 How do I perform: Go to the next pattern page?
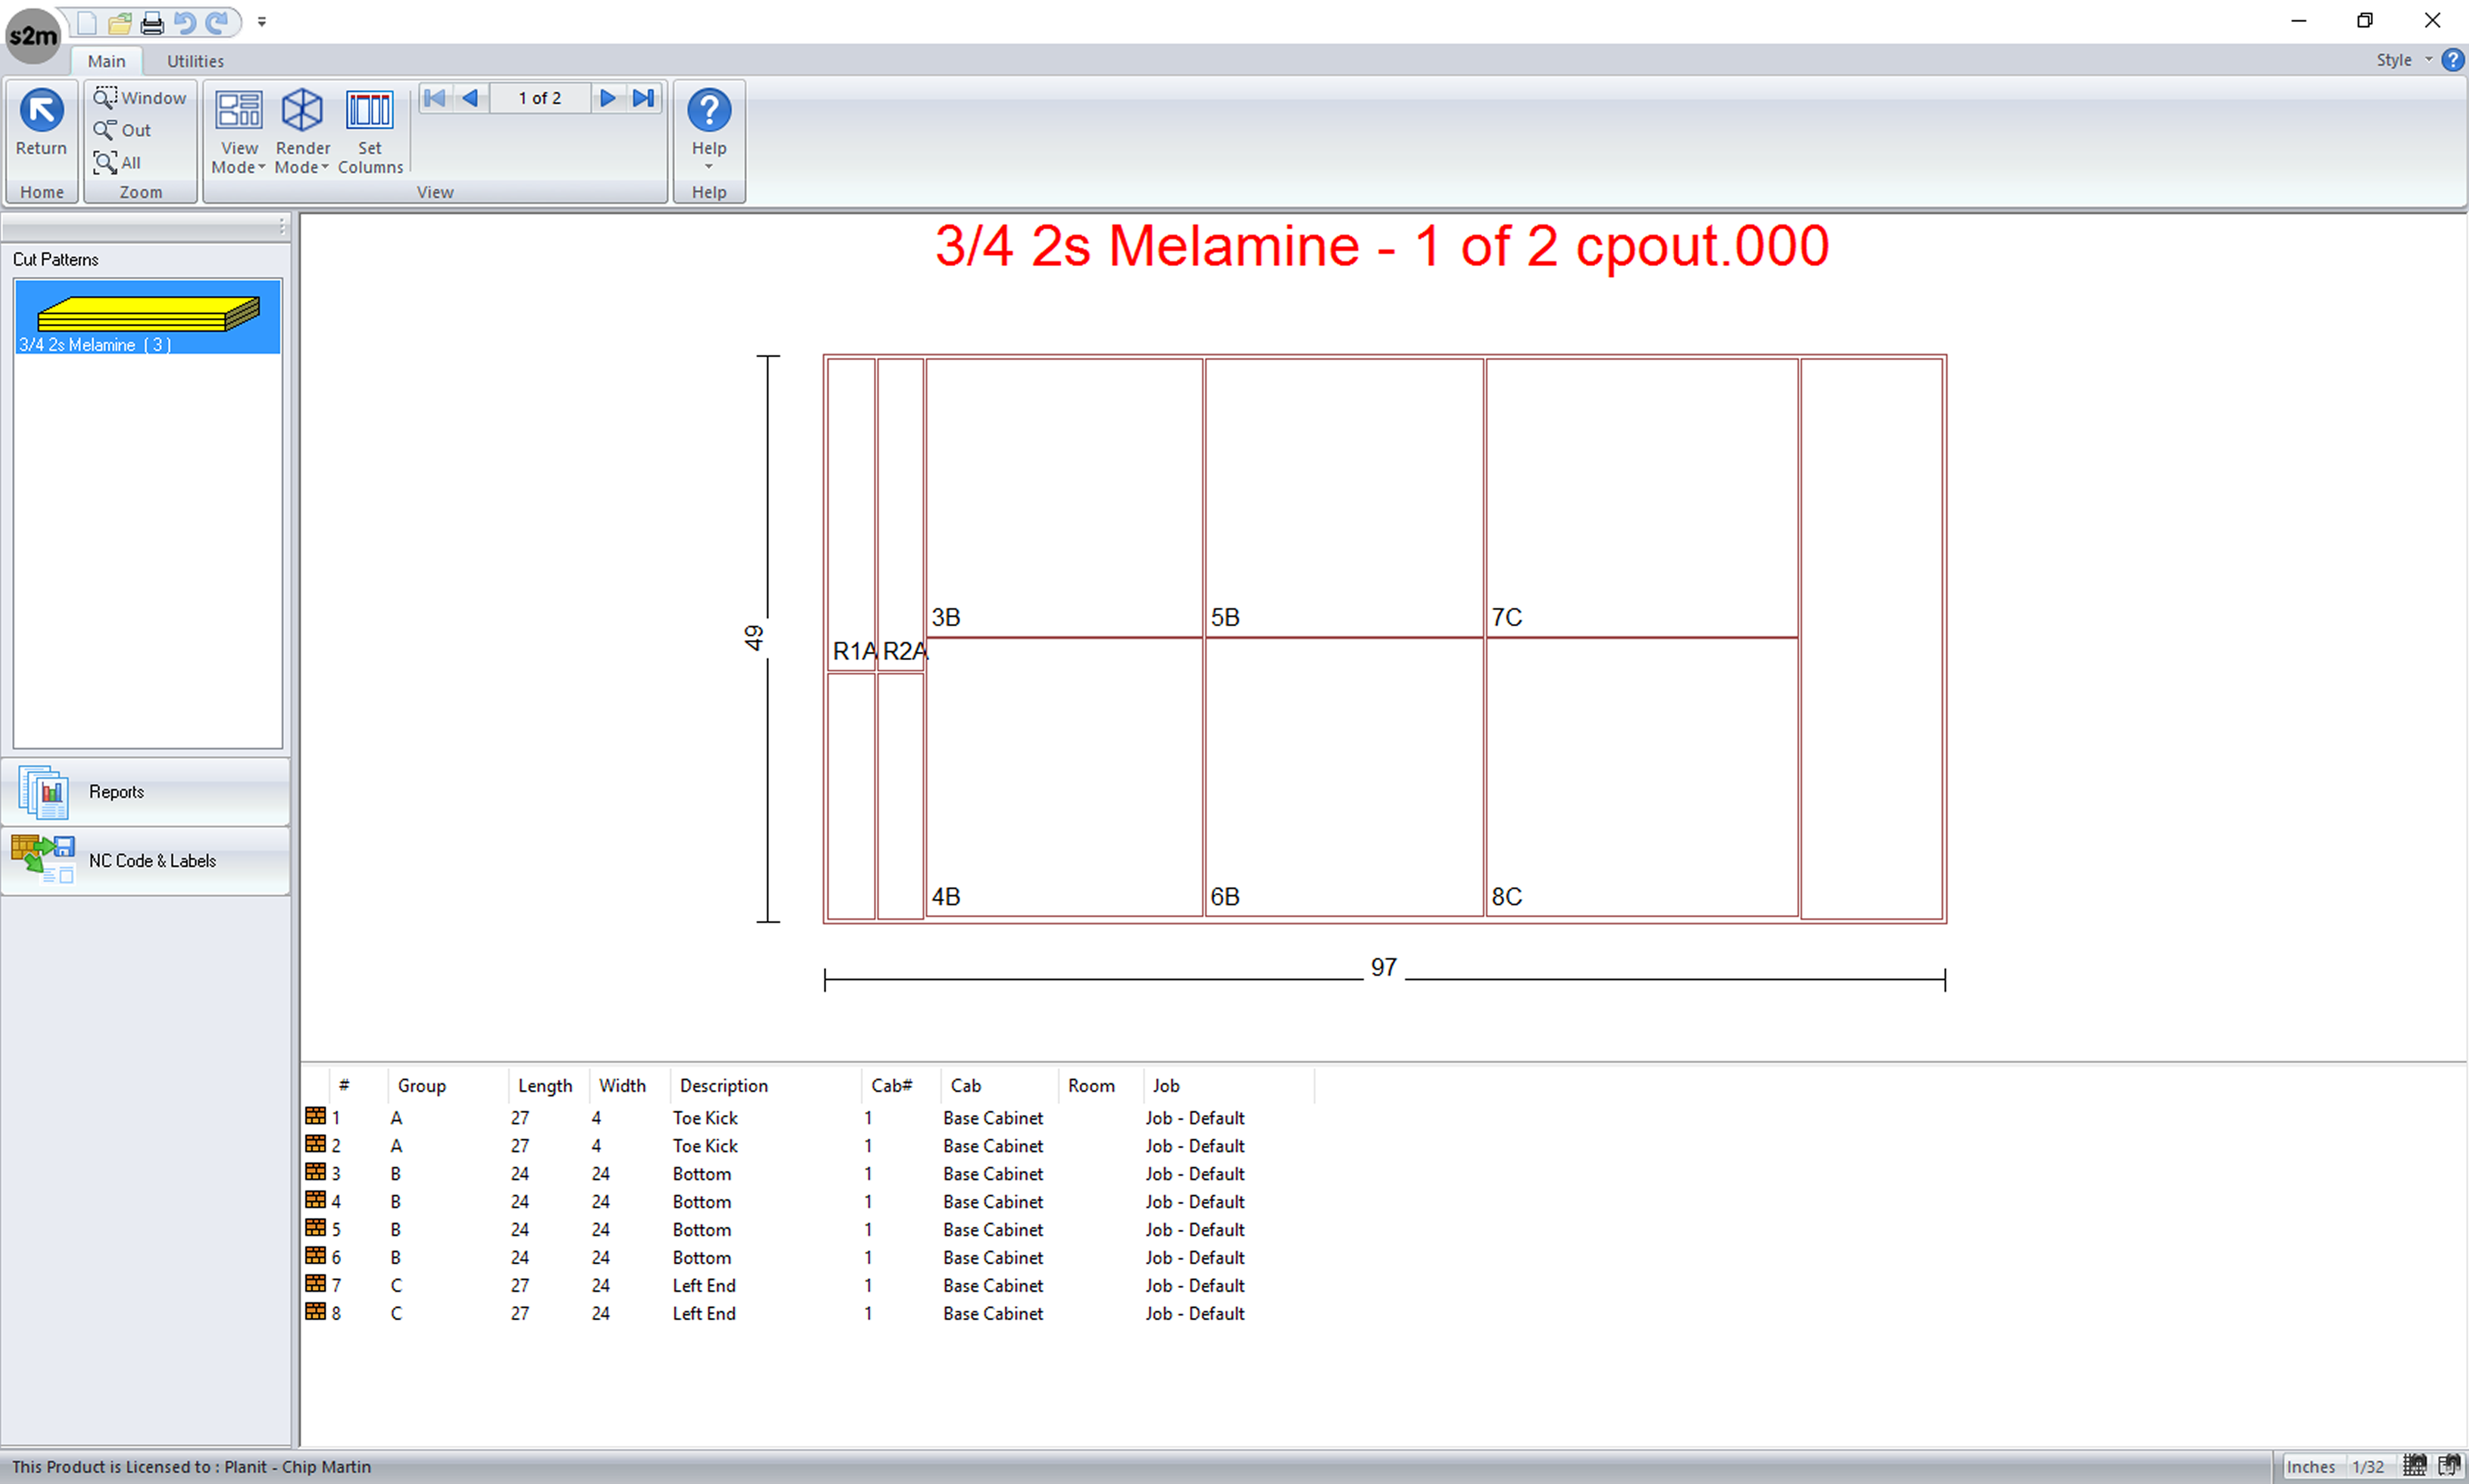click(x=607, y=98)
